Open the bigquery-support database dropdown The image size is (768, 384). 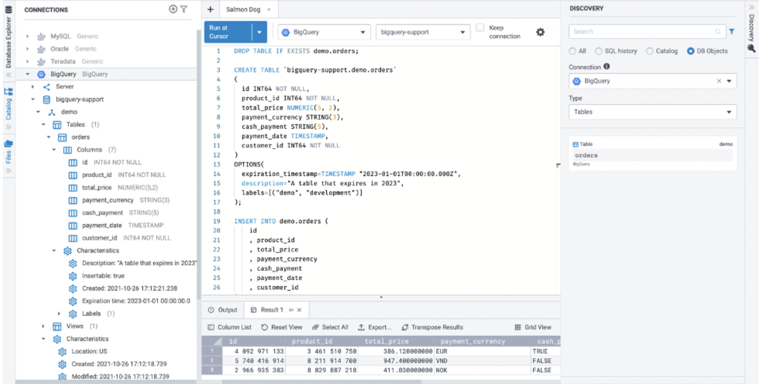click(423, 32)
